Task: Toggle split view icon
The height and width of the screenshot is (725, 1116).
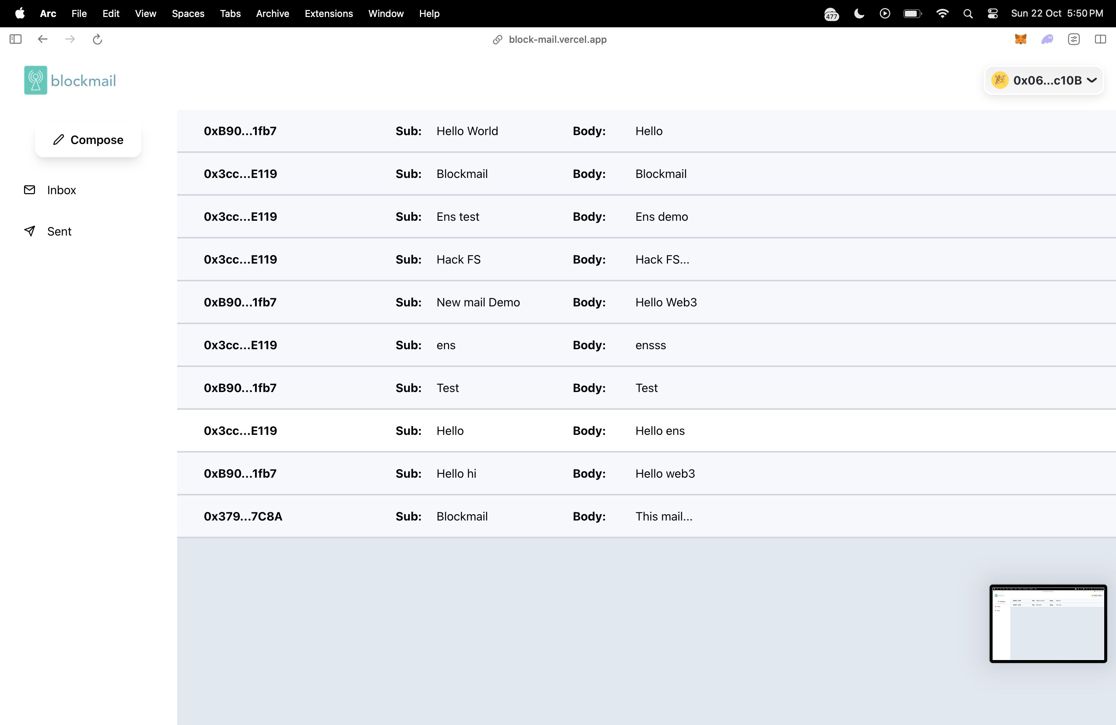Action: 1100,39
